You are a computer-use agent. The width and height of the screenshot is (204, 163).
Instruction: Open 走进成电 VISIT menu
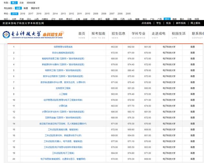point(158,35)
